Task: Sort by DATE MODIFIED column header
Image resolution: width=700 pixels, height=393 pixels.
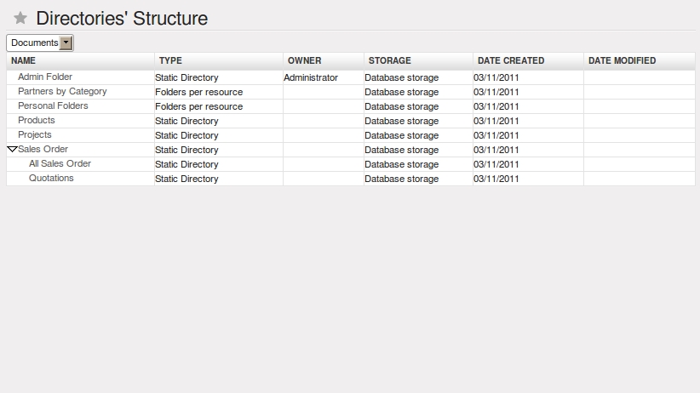Action: 622,60
